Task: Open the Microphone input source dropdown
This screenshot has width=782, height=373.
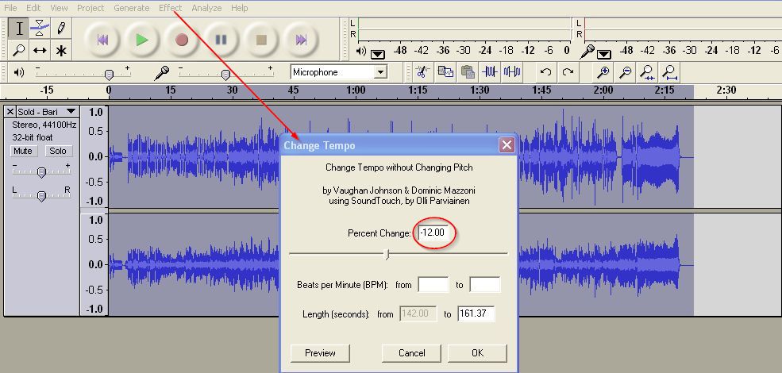Action: coord(380,72)
